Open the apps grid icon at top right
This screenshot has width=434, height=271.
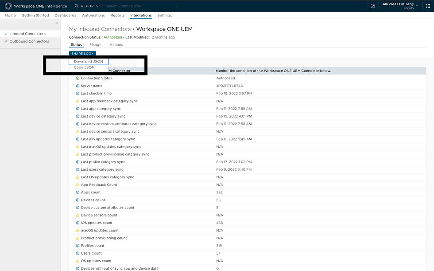(x=428, y=6)
